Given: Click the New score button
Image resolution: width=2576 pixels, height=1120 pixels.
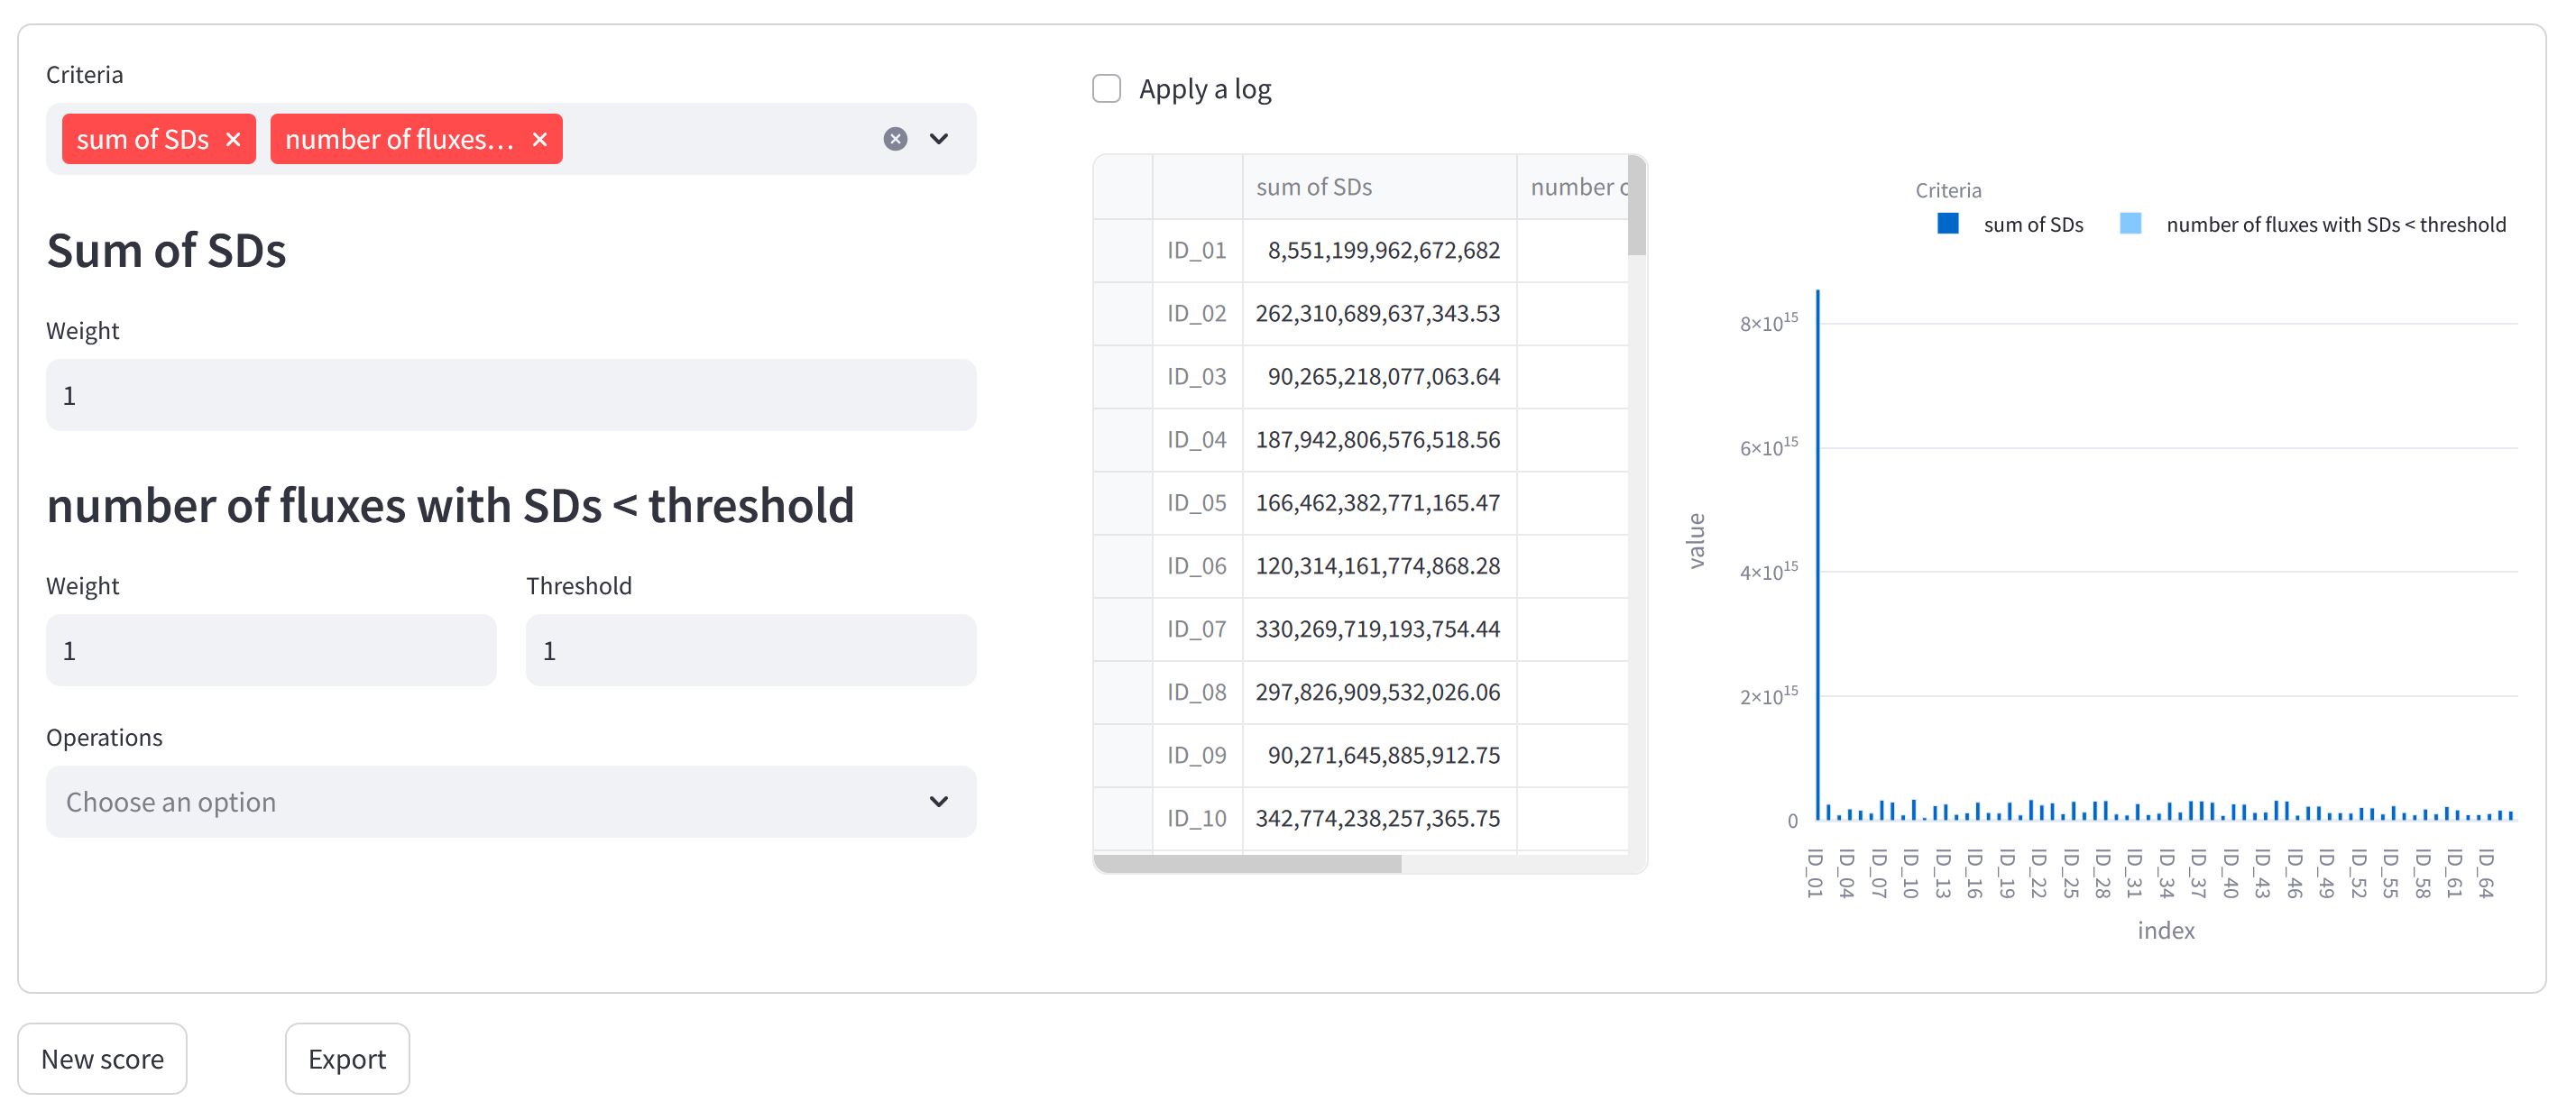Looking at the screenshot, I should 102,1059.
